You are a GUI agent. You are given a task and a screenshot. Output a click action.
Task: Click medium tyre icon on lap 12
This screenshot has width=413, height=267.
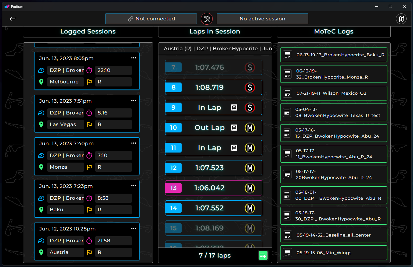[250, 168]
